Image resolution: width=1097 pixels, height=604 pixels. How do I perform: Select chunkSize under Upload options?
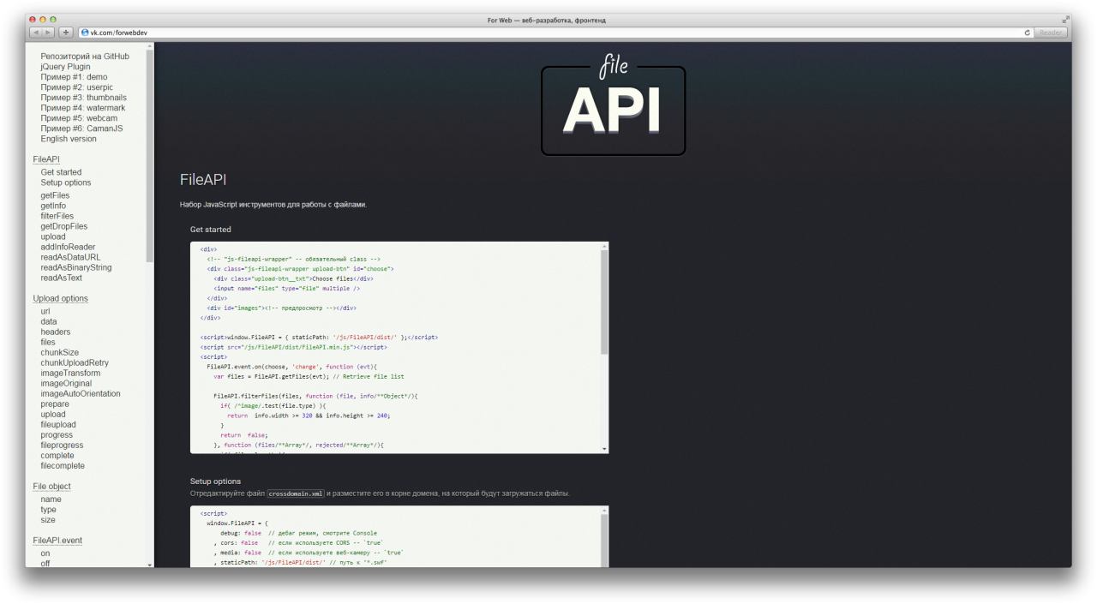tap(59, 352)
